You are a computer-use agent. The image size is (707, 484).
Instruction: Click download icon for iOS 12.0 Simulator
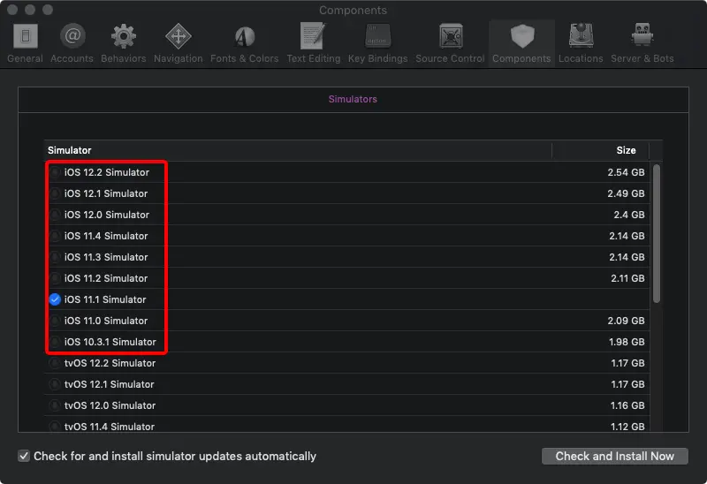(55, 215)
